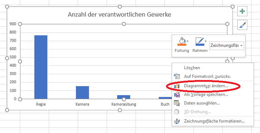Open the Chart Elements plus button
Image resolution: width=260 pixels, height=133 pixels.
[x=242, y=12]
